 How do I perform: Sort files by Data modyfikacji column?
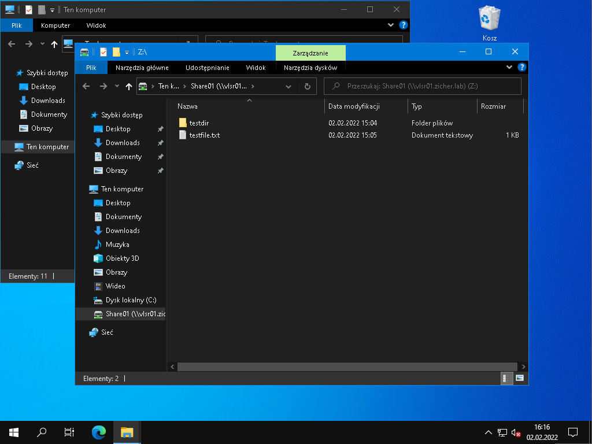point(354,106)
